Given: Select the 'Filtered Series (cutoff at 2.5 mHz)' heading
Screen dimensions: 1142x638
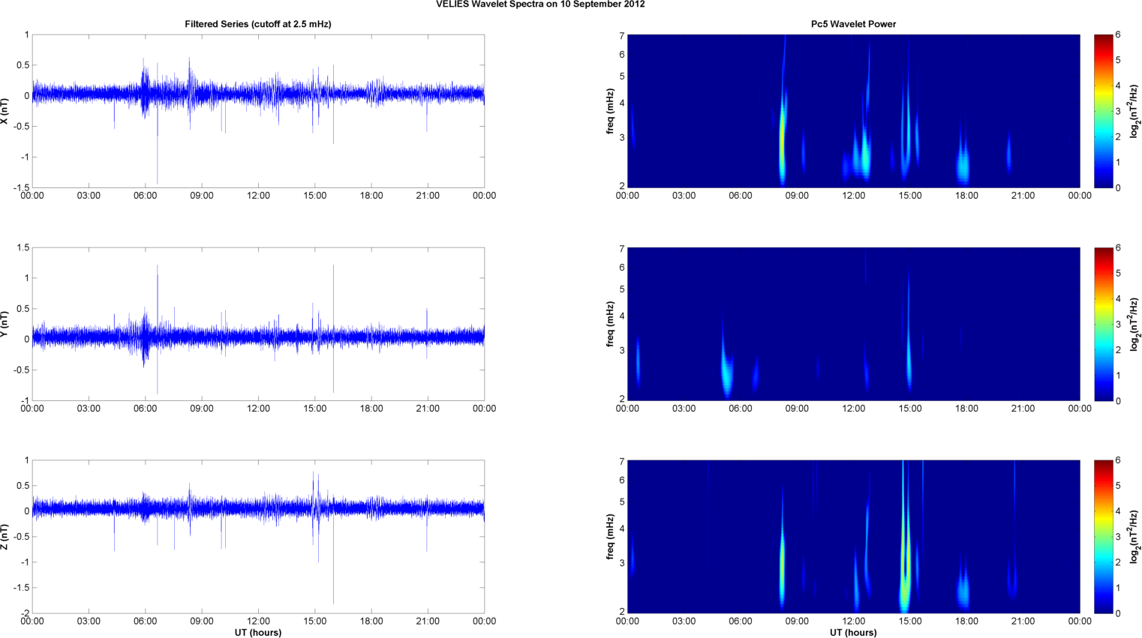Looking at the screenshot, I should click(258, 24).
